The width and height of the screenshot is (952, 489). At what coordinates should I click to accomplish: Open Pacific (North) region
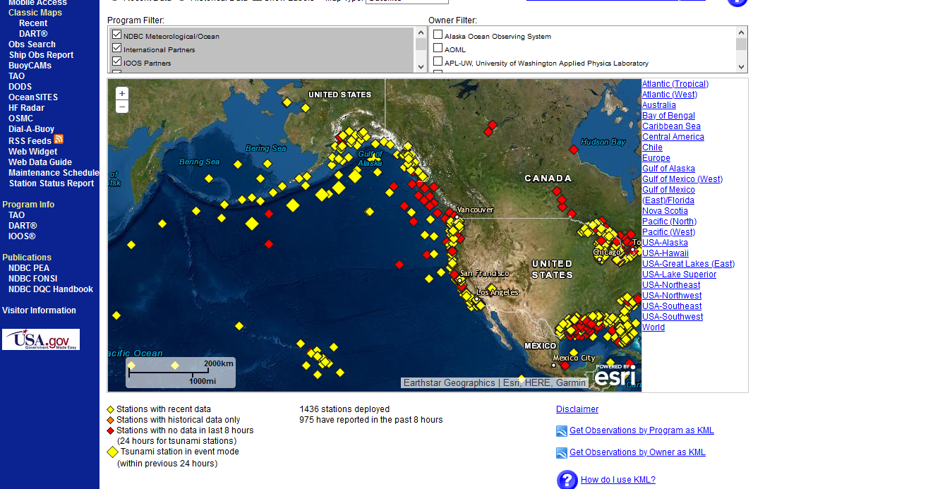pos(669,222)
